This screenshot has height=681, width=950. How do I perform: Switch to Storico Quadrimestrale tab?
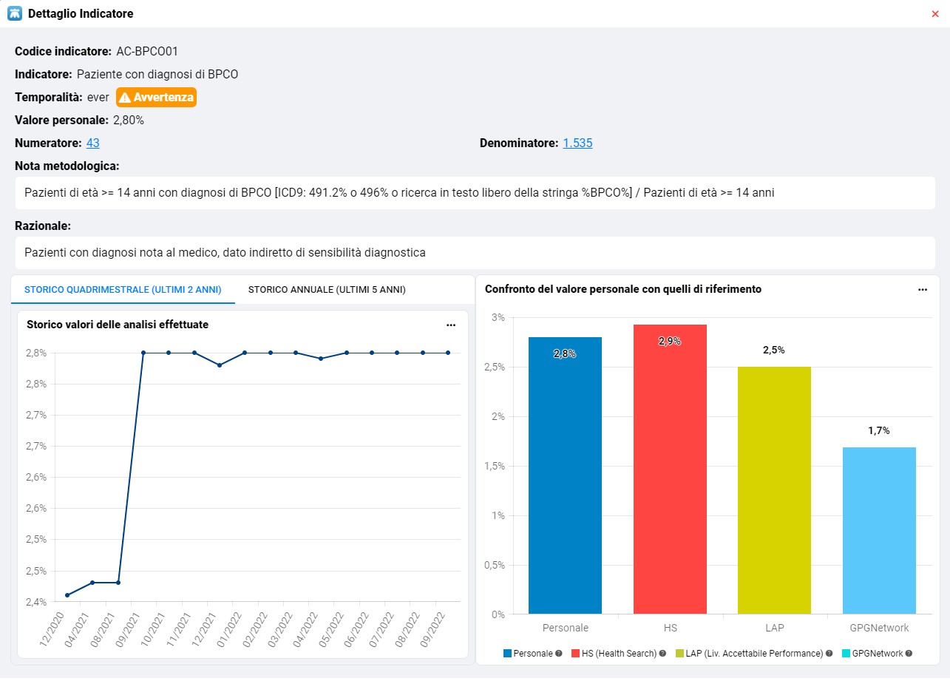(x=123, y=290)
